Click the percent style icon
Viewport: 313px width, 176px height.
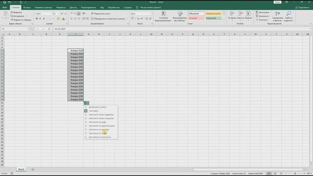click(x=138, y=19)
